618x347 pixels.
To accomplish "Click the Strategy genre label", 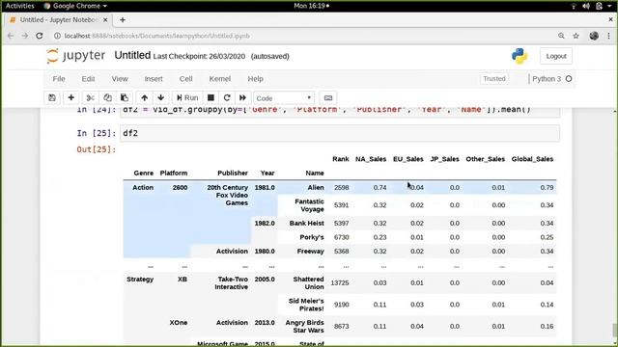I will pos(140,280).
